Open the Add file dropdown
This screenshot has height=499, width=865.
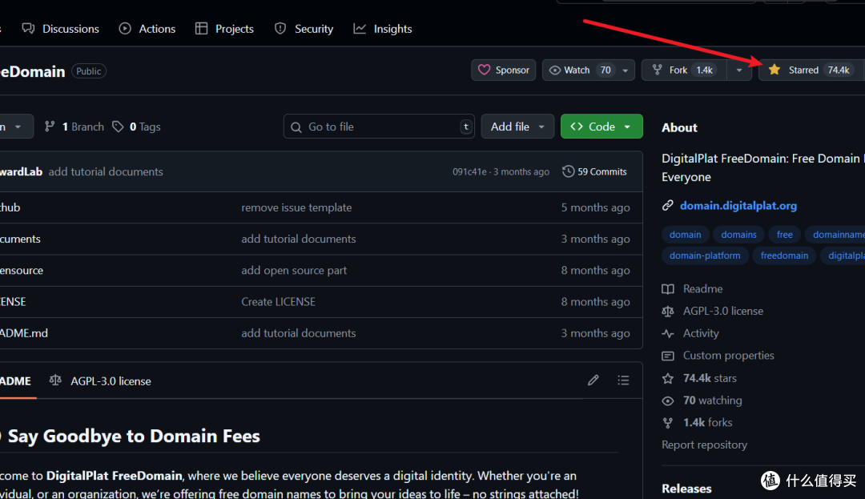coord(517,127)
